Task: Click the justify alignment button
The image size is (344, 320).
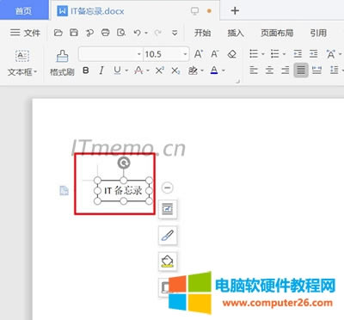Action: (301, 70)
